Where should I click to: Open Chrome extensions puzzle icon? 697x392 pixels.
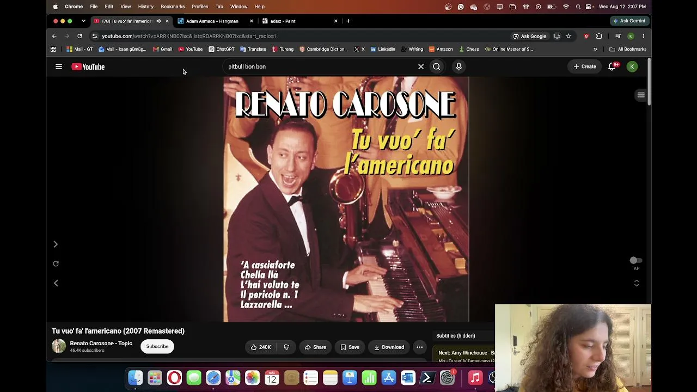599,36
